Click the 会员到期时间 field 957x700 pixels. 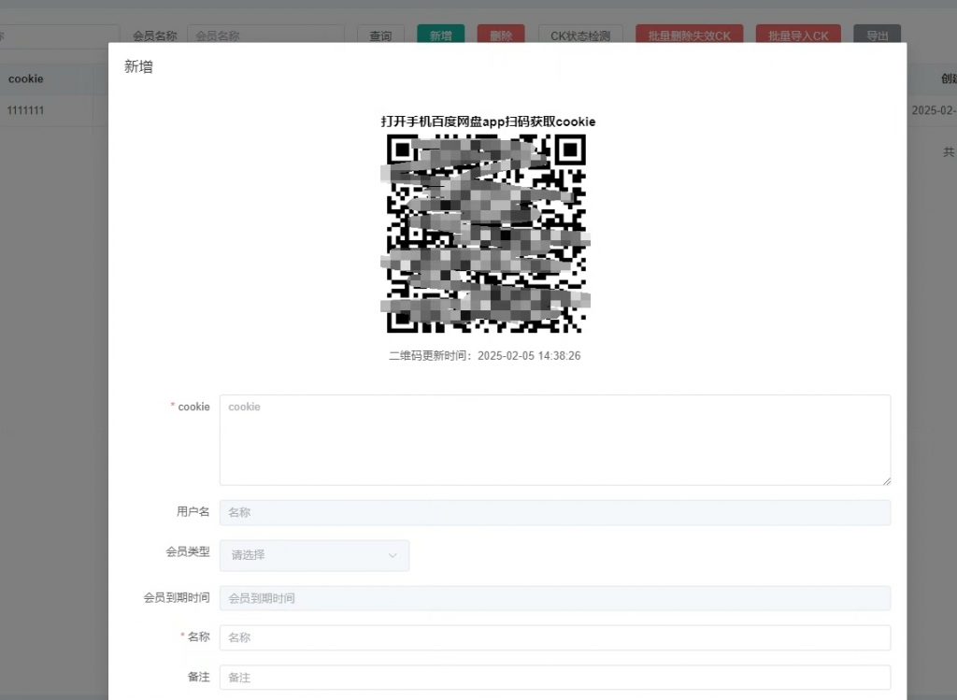point(555,598)
